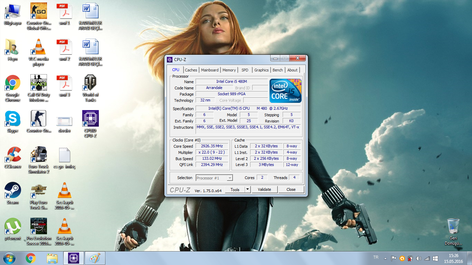The image size is (472, 265).
Task: Switch to the Mainboard tab
Action: 210,70
